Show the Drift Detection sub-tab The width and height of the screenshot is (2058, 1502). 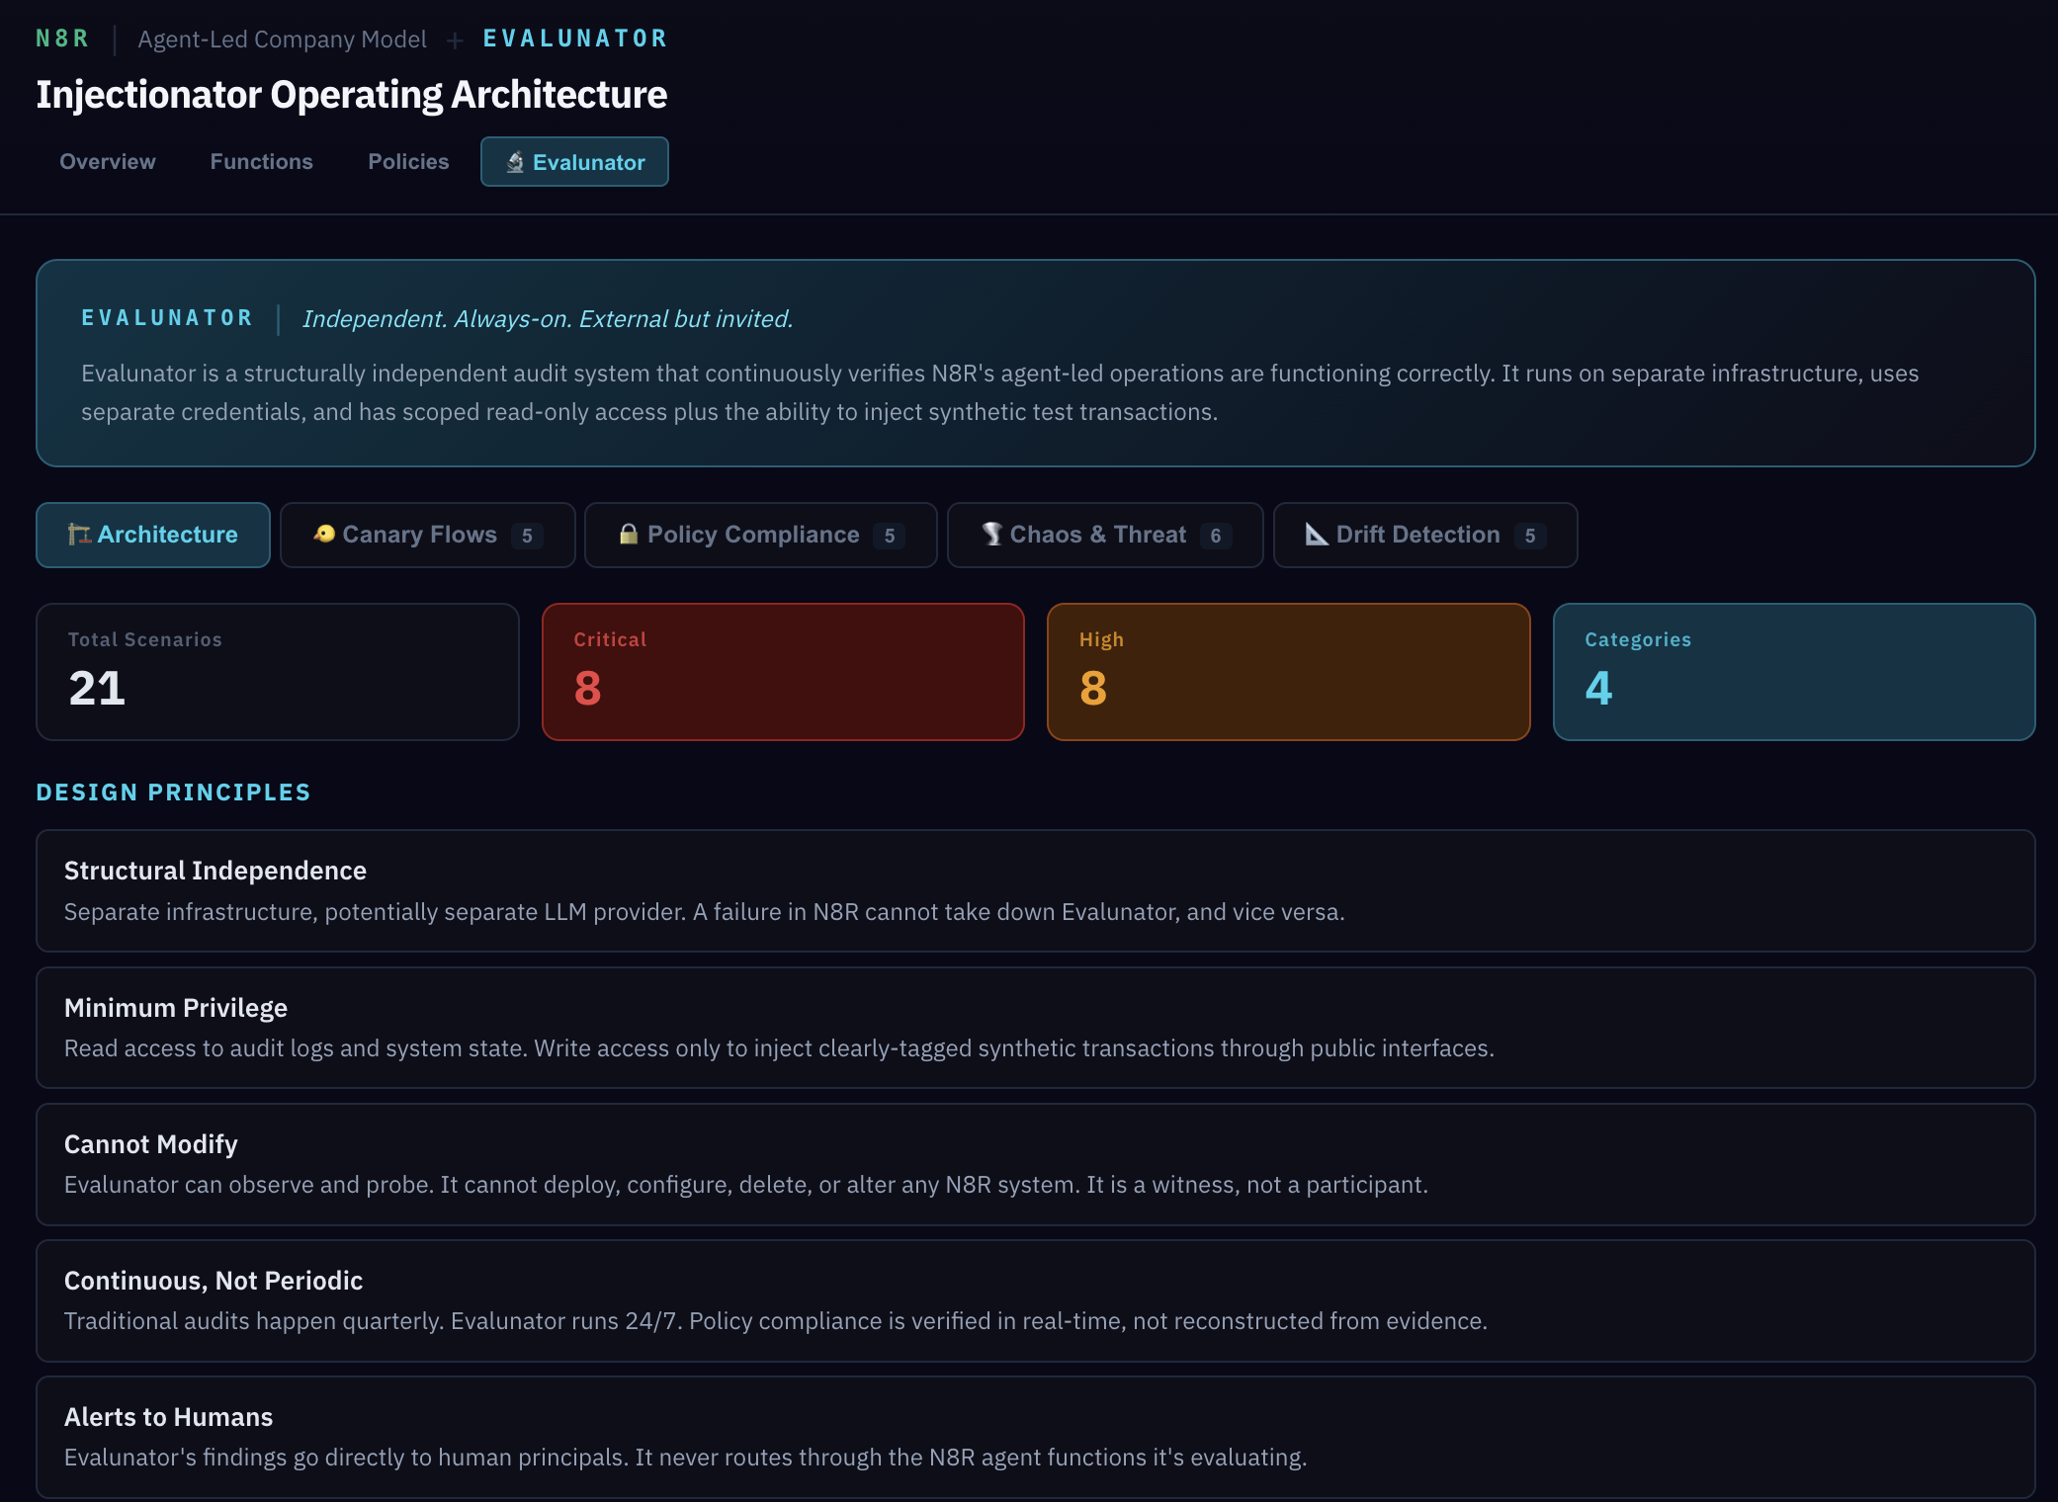[x=1425, y=535]
